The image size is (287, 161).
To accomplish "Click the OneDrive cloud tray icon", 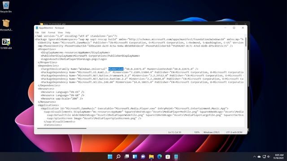I will click(259, 157).
